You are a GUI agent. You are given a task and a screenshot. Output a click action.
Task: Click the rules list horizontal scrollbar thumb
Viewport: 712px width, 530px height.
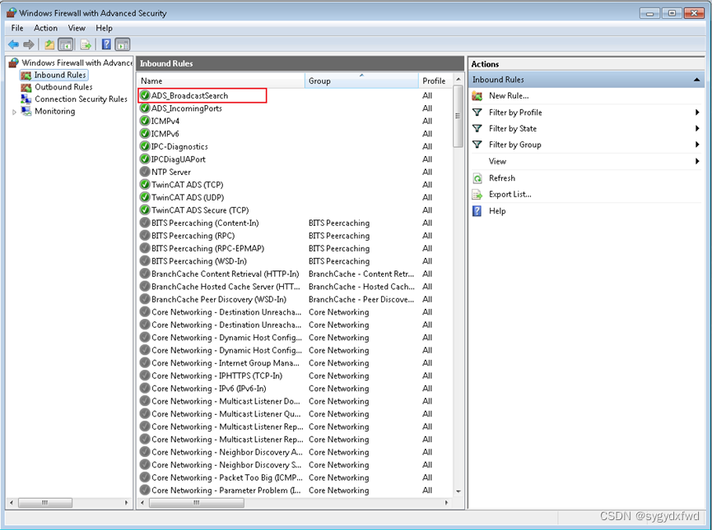[x=196, y=503]
